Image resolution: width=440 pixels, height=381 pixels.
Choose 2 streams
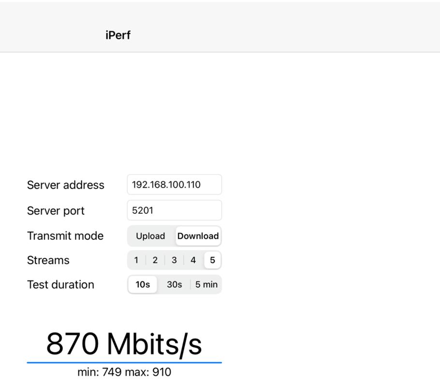tap(155, 260)
